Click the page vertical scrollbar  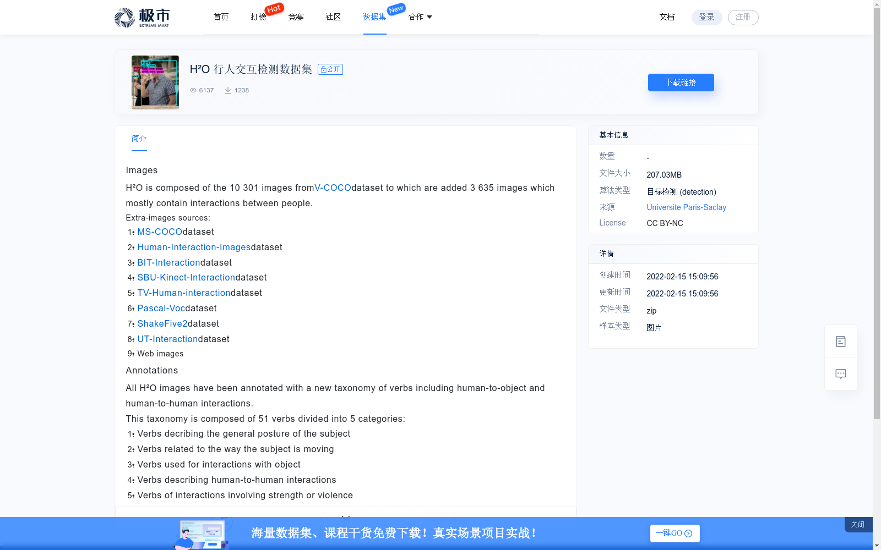point(877,215)
